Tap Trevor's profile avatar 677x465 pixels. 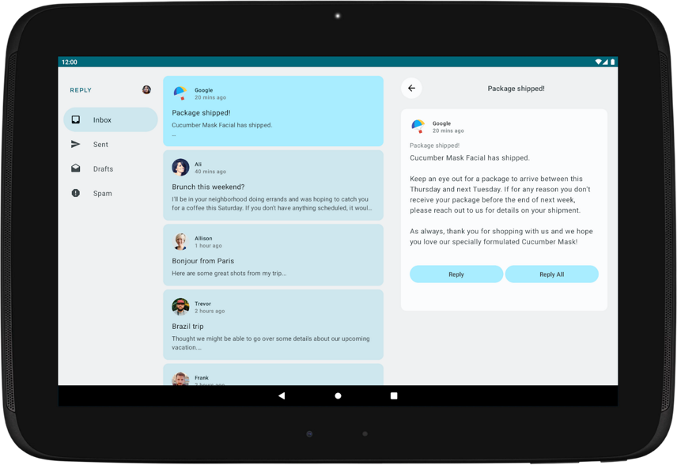pyautogui.click(x=180, y=307)
